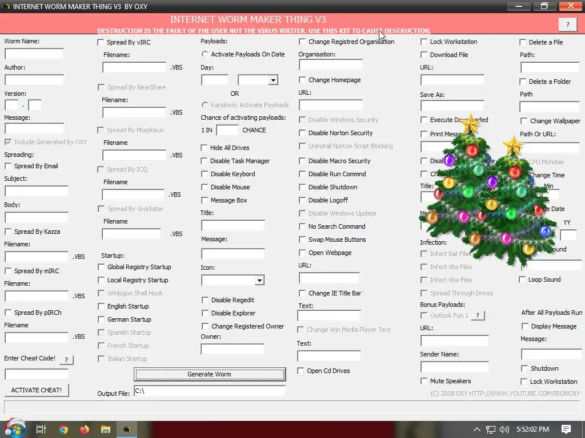Click the system clock 5:52:02 PM
Image resolution: width=585 pixels, height=438 pixels.
(532, 429)
